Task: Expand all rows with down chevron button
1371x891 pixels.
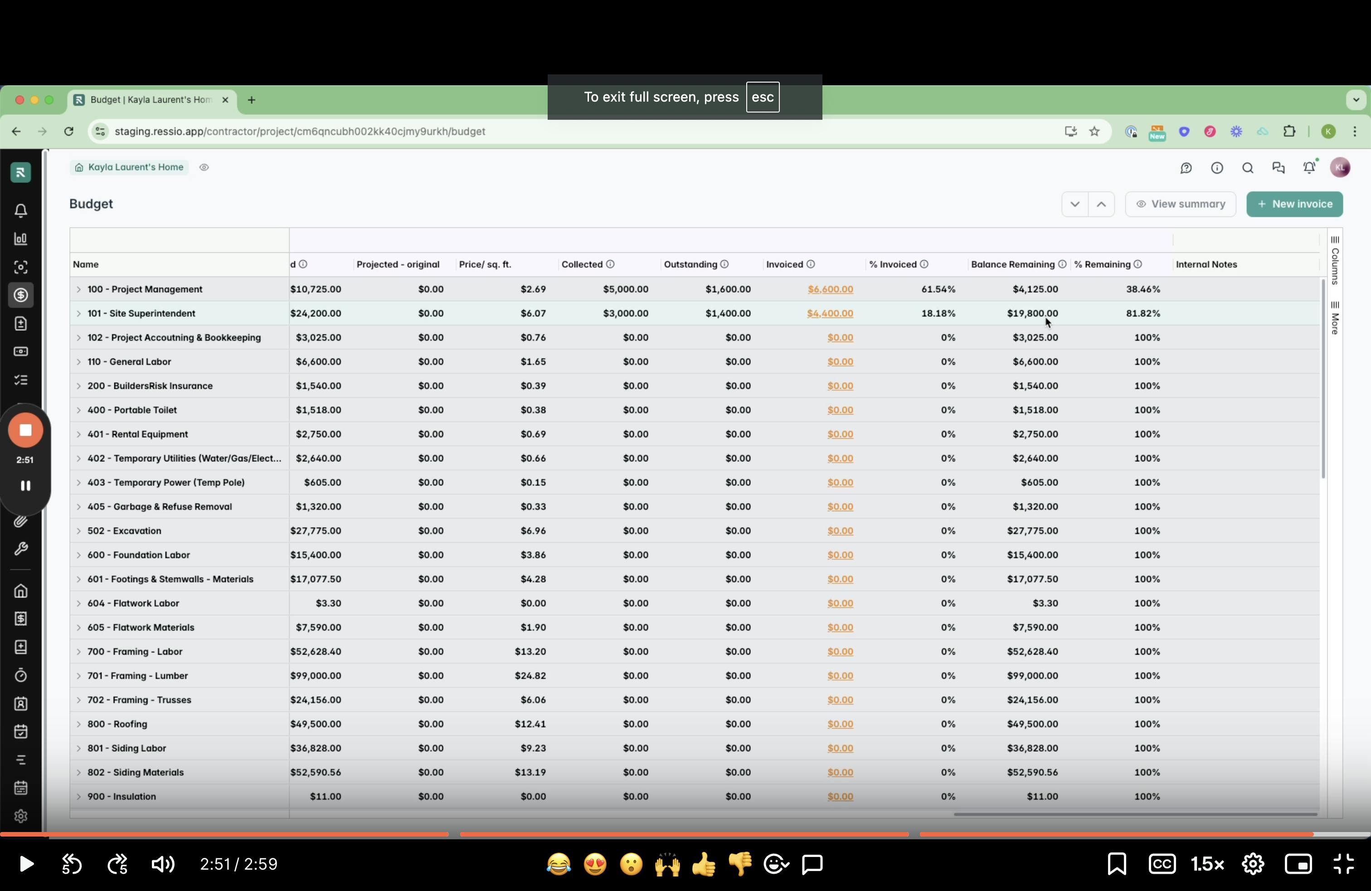Action: pos(1074,204)
